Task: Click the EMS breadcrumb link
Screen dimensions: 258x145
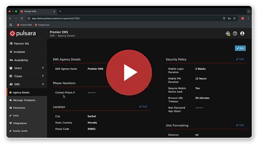Action: click(x=52, y=36)
